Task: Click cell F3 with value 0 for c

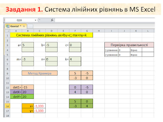Action: tap(75, 45)
